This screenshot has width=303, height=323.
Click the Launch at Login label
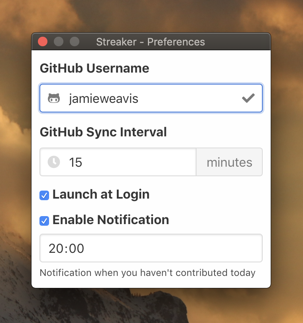(x=101, y=195)
